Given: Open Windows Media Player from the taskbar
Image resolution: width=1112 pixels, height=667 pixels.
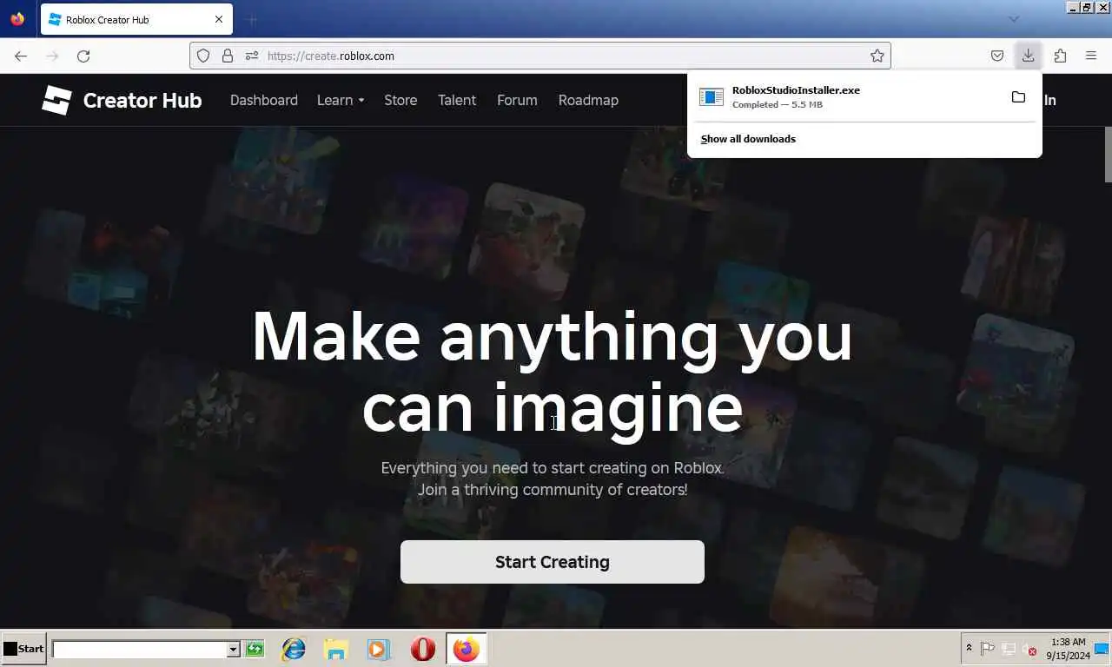Looking at the screenshot, I should [378, 649].
